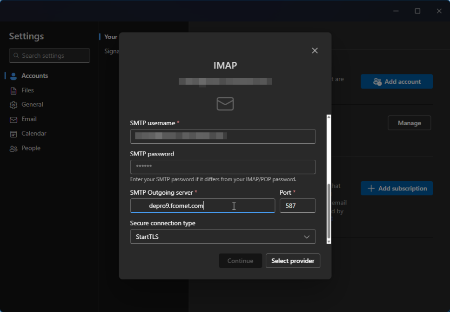Click the Manage button

409,123
